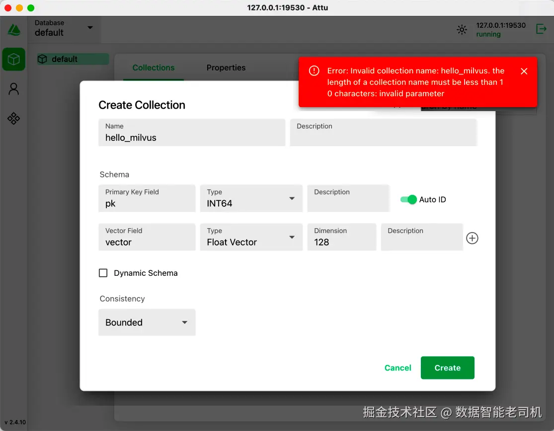The height and width of the screenshot is (431, 554).
Task: Click the default database cube icon
Action: (x=42, y=59)
